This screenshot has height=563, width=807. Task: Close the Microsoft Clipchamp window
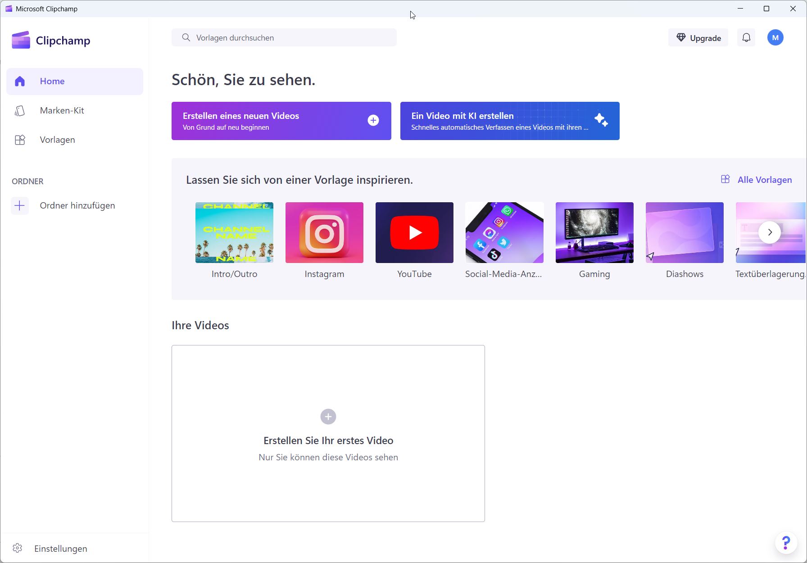pos(793,9)
